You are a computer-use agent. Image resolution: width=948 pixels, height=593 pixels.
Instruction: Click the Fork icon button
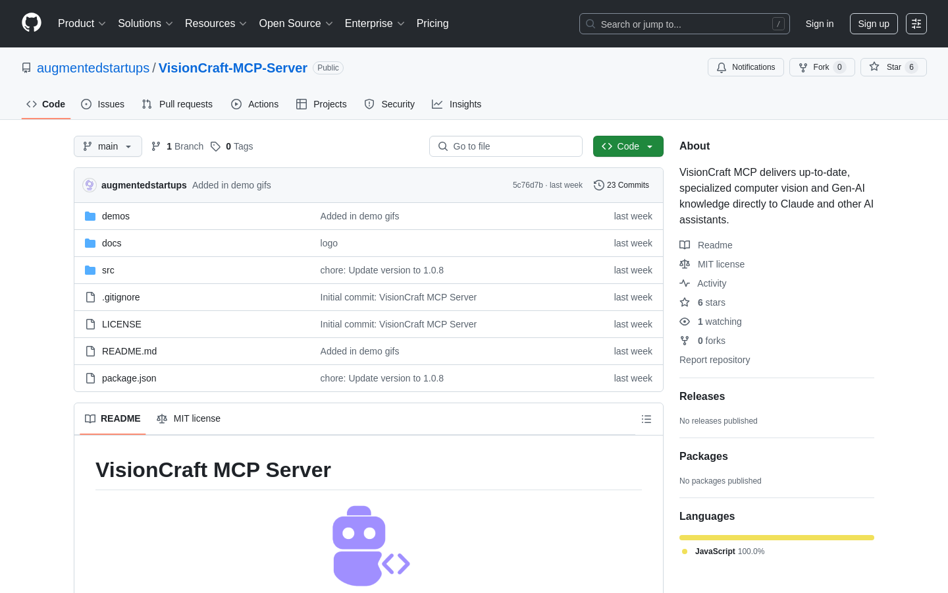tap(803, 67)
